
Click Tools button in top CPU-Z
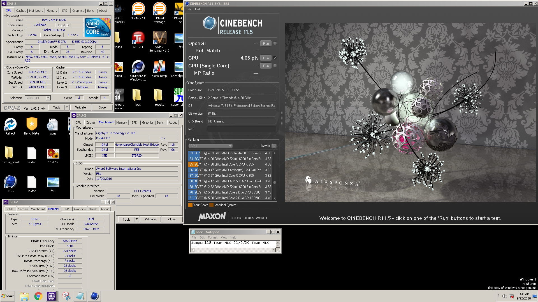point(57,107)
